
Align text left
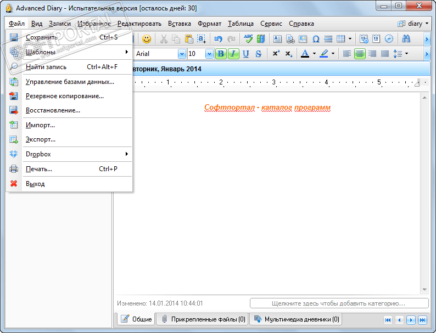click(346, 54)
